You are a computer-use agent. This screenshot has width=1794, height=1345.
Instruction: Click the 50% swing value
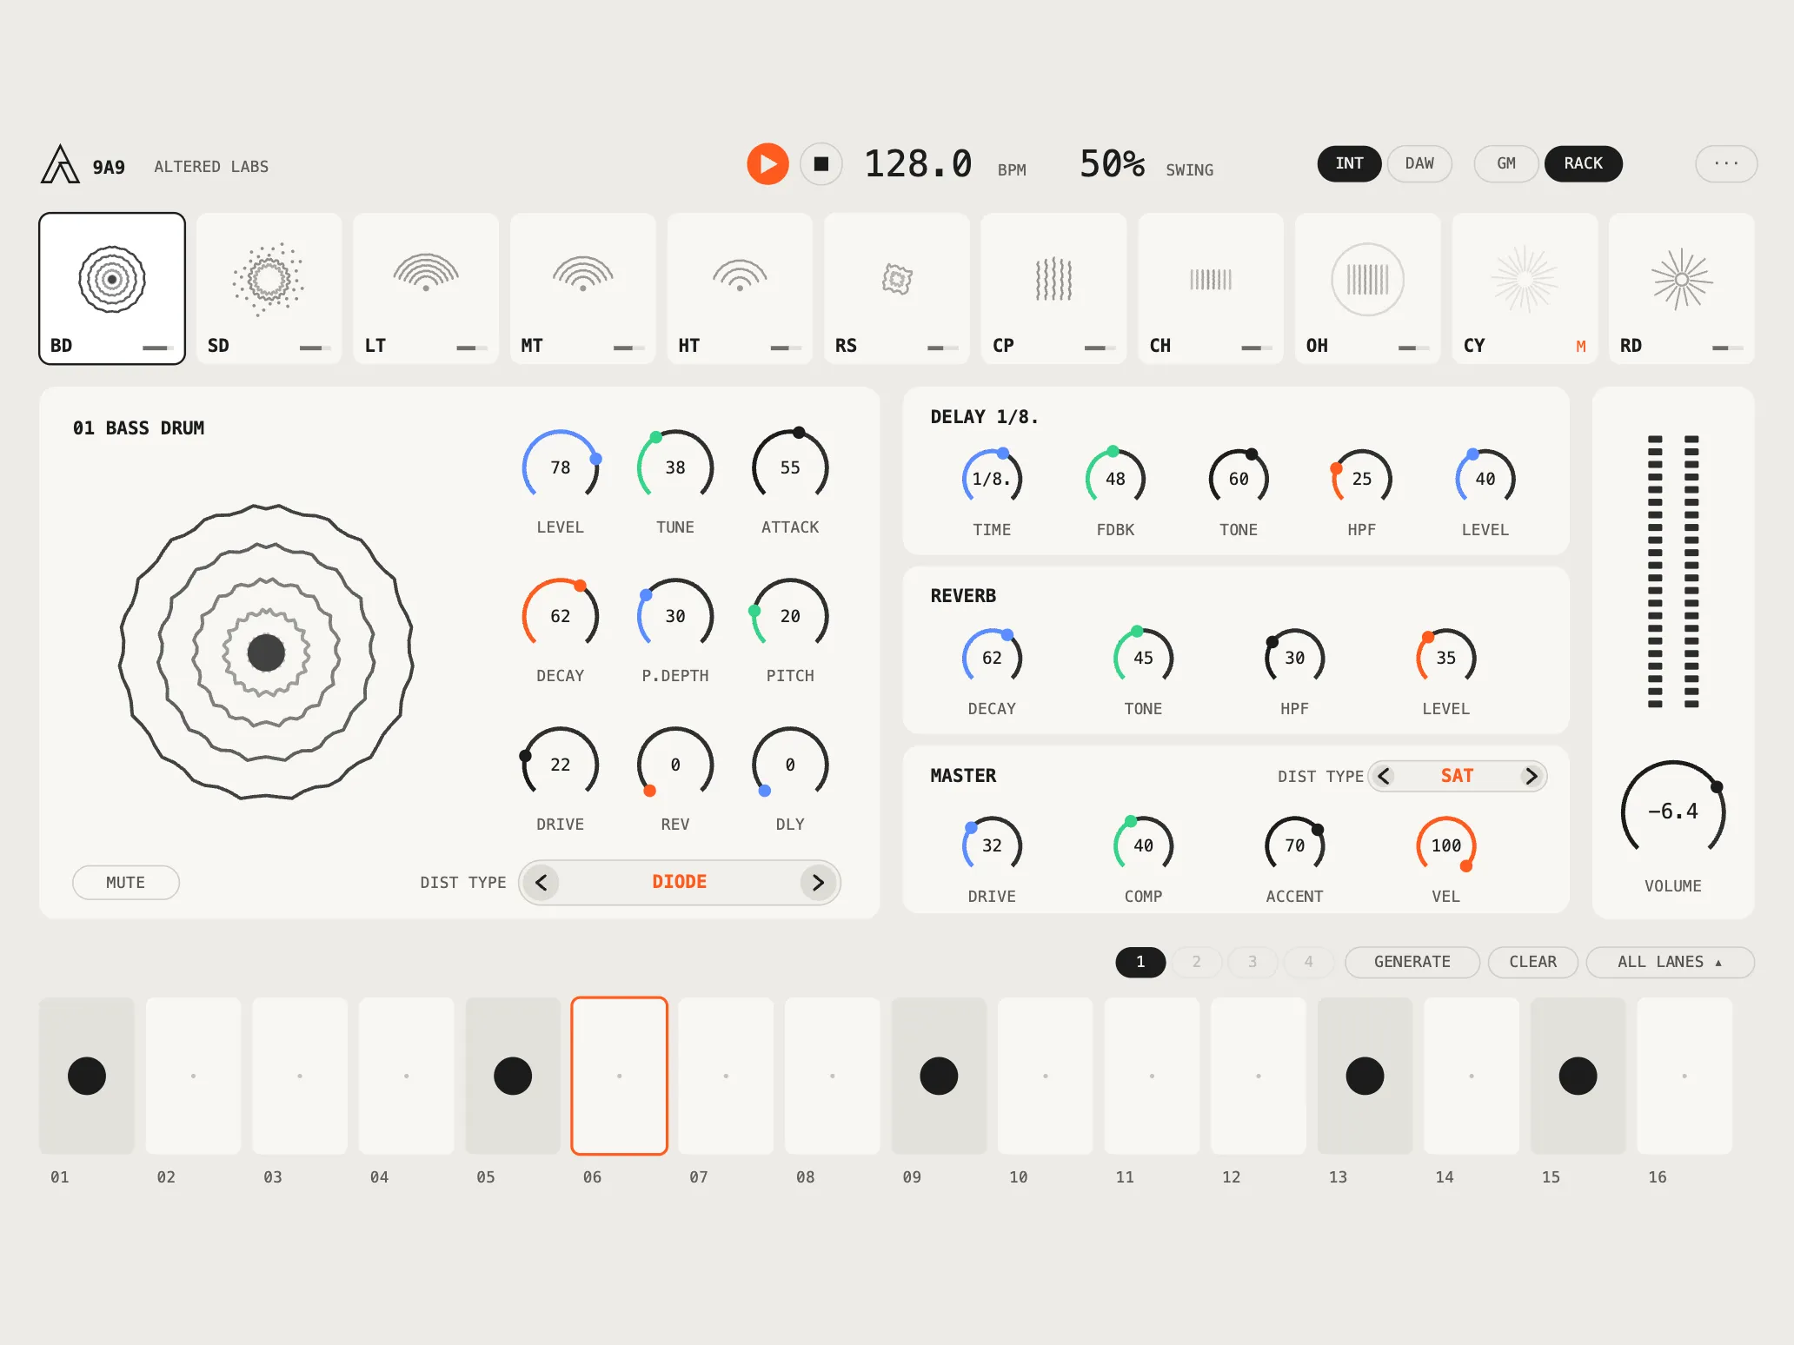click(x=1113, y=164)
